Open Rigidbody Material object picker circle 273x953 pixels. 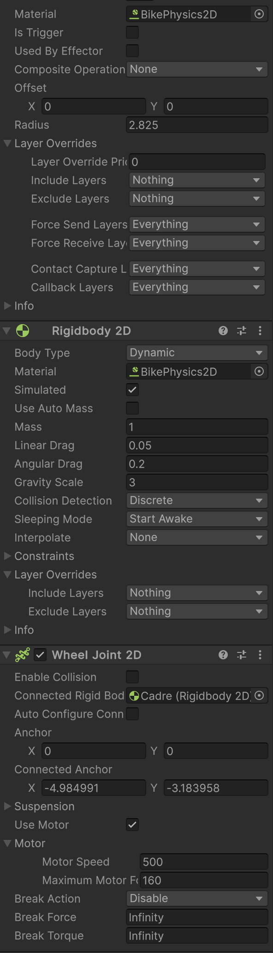tap(260, 371)
